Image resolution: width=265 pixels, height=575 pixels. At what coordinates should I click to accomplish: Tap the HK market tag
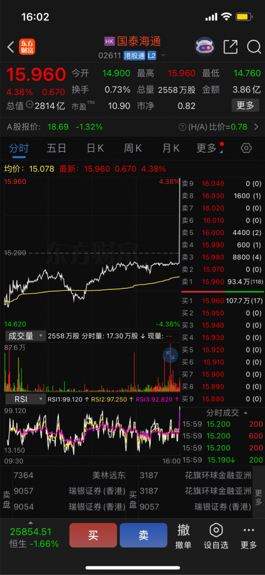tap(109, 41)
